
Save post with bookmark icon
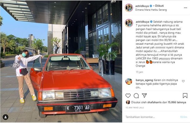[185, 96]
